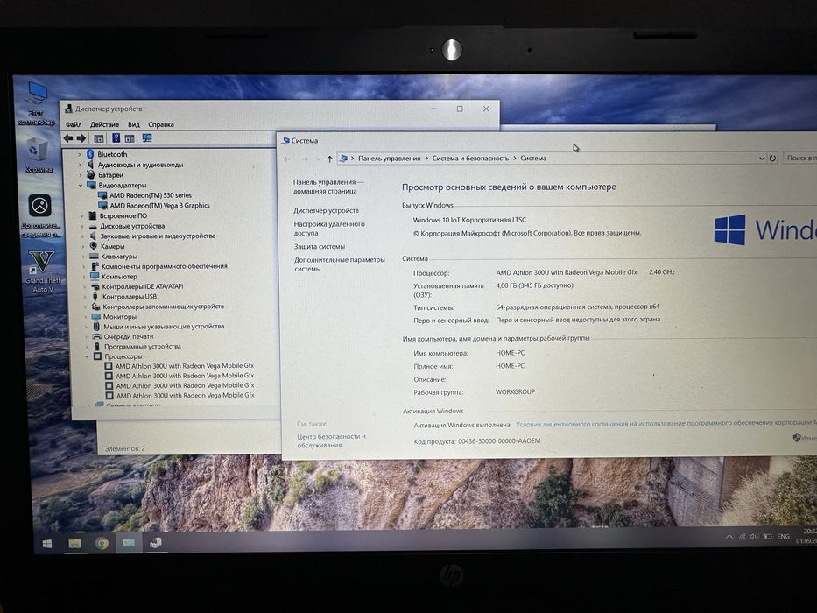Select AMD Radeon(TM) Vega 3 Graphics adapter

pos(159,206)
